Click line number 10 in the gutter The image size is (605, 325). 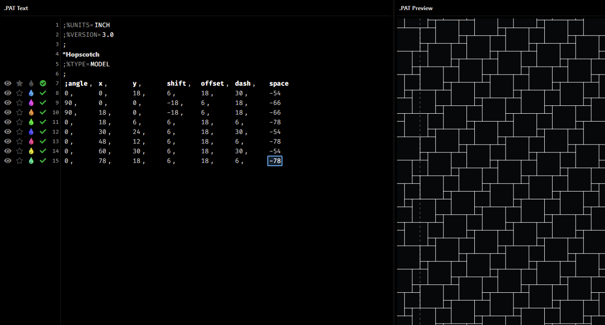coord(55,112)
